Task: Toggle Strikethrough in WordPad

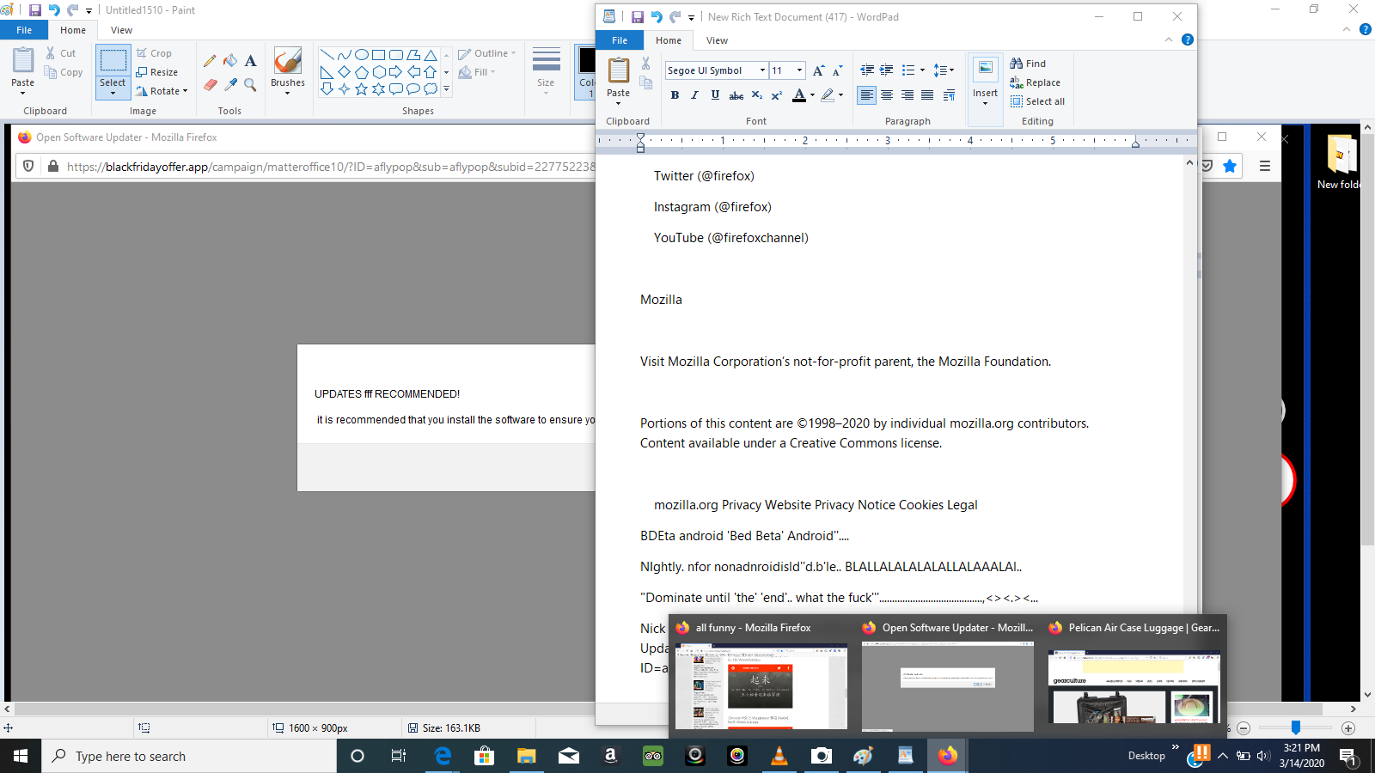Action: (736, 95)
